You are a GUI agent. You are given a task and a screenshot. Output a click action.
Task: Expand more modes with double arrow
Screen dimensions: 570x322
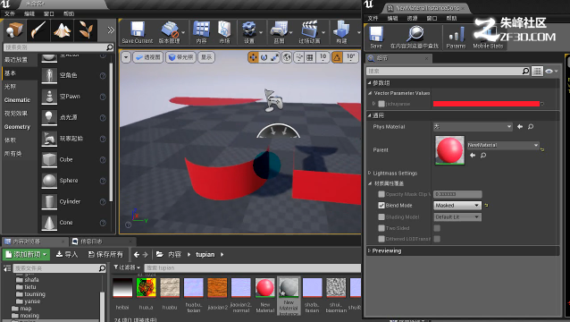tap(111, 30)
